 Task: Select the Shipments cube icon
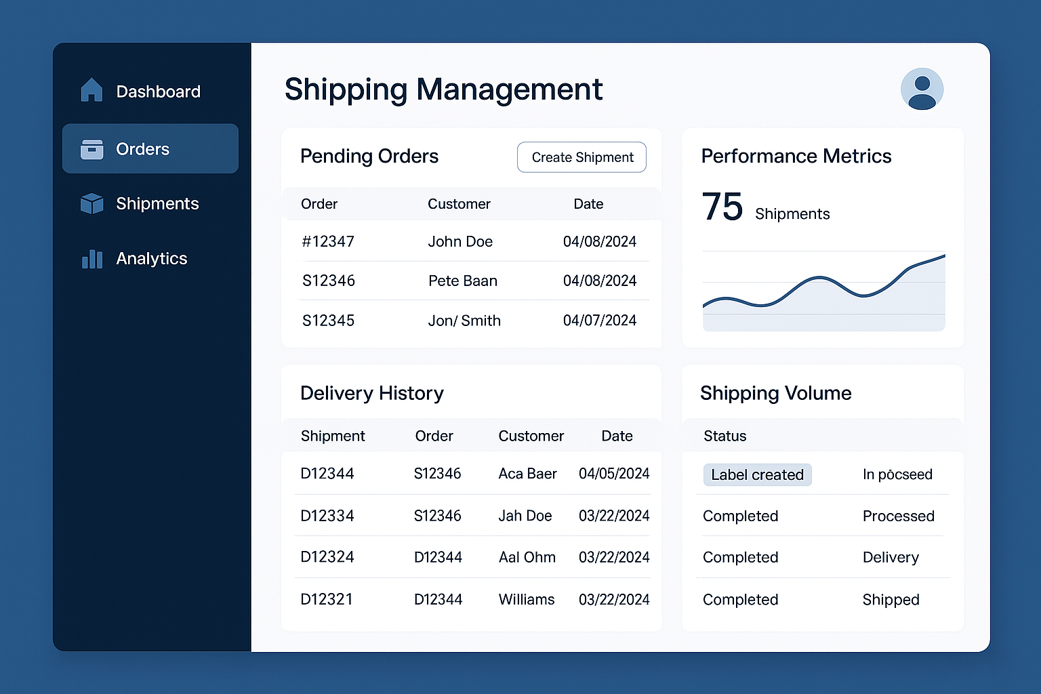click(x=91, y=203)
